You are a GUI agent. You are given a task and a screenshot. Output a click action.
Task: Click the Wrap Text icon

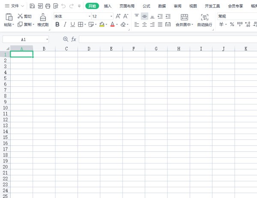(x=205, y=17)
